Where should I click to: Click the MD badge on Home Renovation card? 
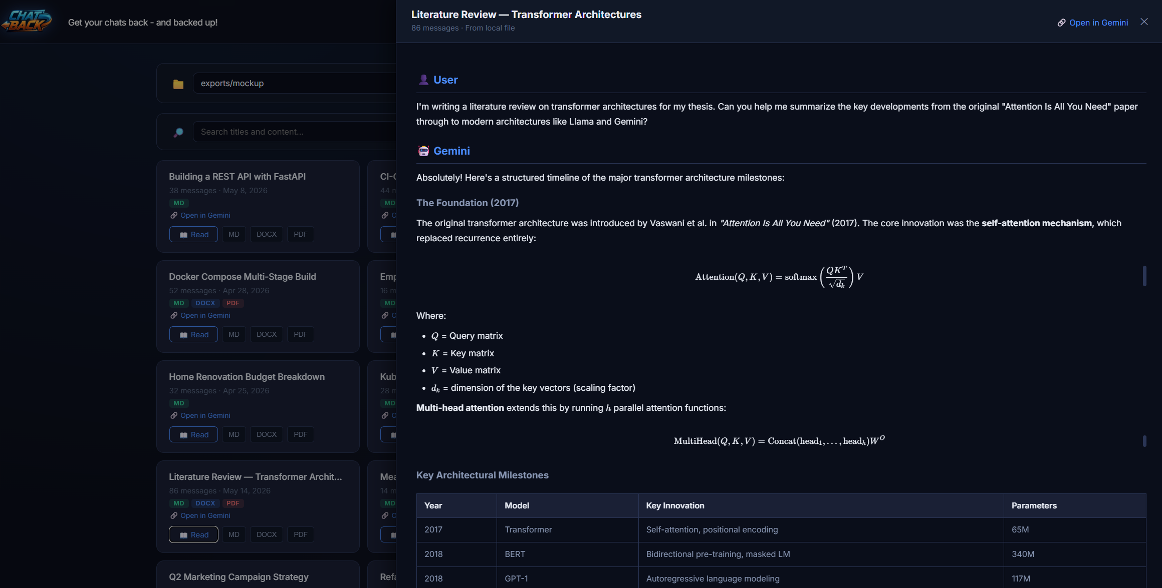pyautogui.click(x=179, y=403)
